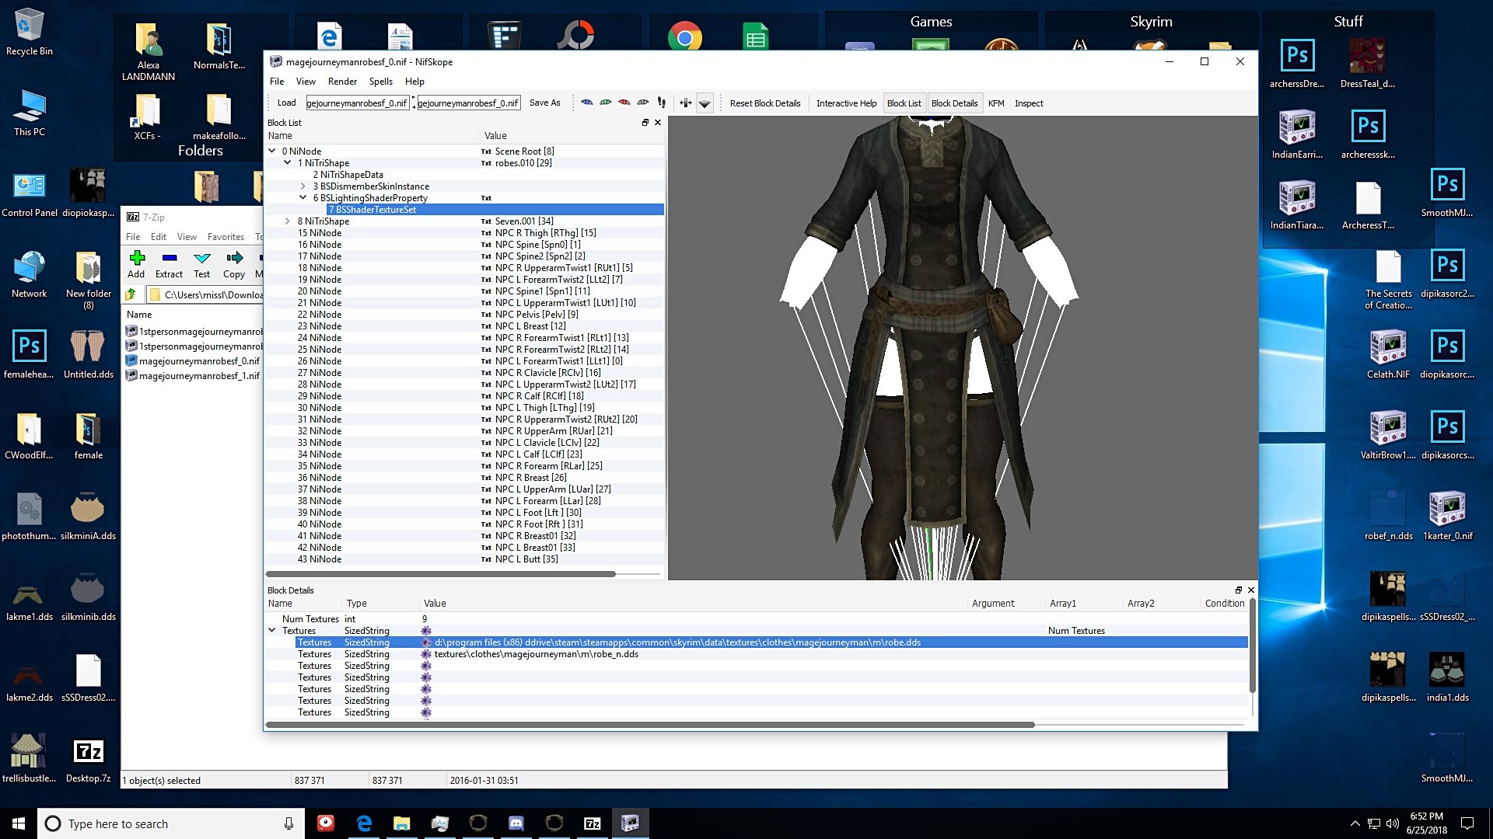This screenshot has width=1493, height=839.
Task: Switch viewport to Front view (green eye)
Action: click(606, 103)
